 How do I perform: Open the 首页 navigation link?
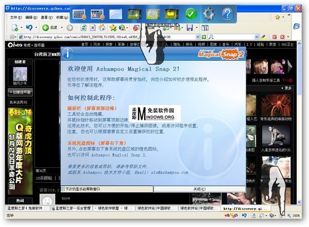(85, 45)
